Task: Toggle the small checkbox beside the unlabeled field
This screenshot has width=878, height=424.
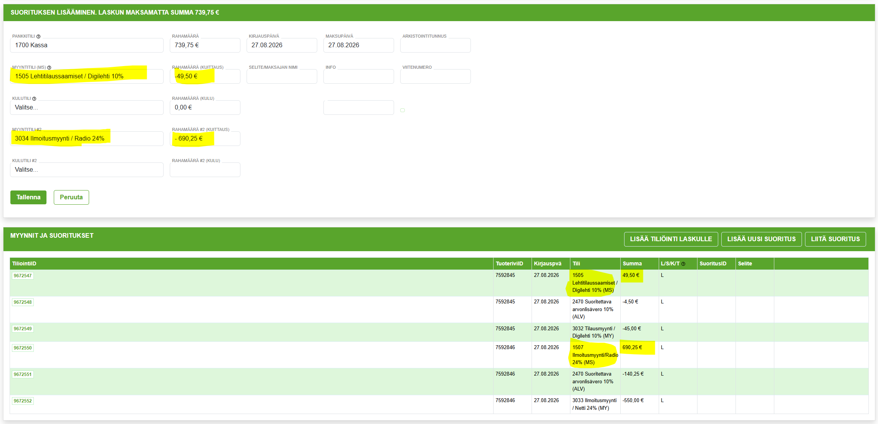Action: coord(403,110)
